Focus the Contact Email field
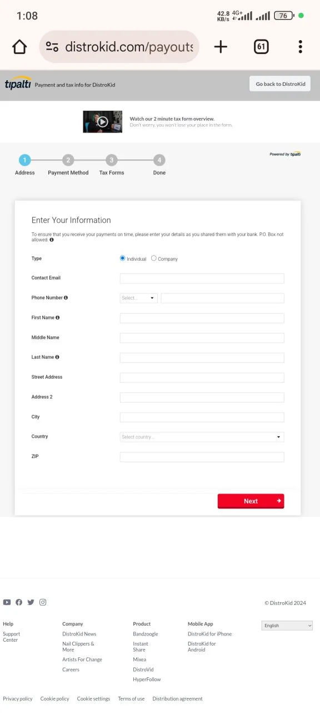This screenshot has height=713, width=320. pyautogui.click(x=202, y=279)
